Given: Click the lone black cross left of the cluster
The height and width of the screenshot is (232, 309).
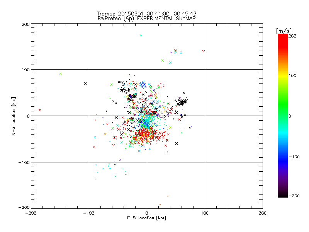Looking at the screenshot, I should click(85, 84).
